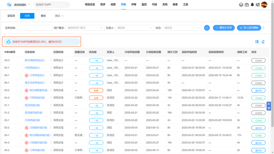Image resolution: width=274 pixels, height=154 pixels.
Task: Open the settings sliders icon in header
Action: click(x=258, y=5)
